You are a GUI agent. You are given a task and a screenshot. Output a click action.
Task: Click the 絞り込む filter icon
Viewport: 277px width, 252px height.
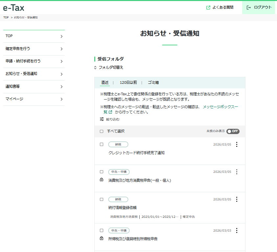(x=102, y=119)
